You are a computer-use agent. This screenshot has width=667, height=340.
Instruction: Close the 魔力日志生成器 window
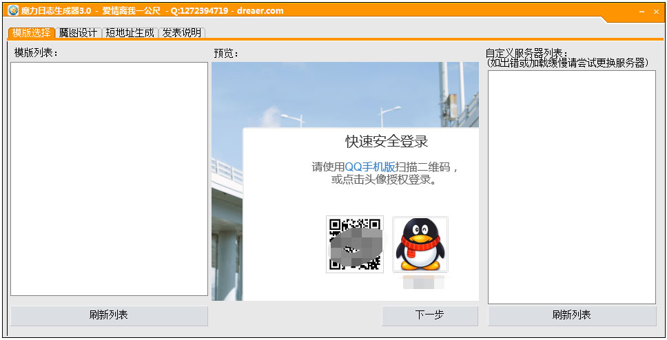[655, 12]
